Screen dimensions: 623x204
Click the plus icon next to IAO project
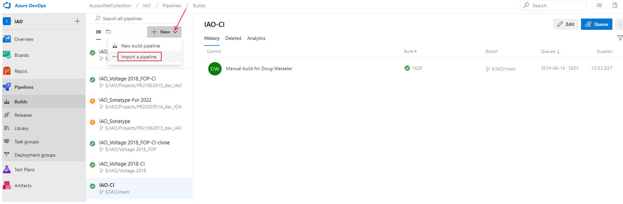(x=77, y=22)
